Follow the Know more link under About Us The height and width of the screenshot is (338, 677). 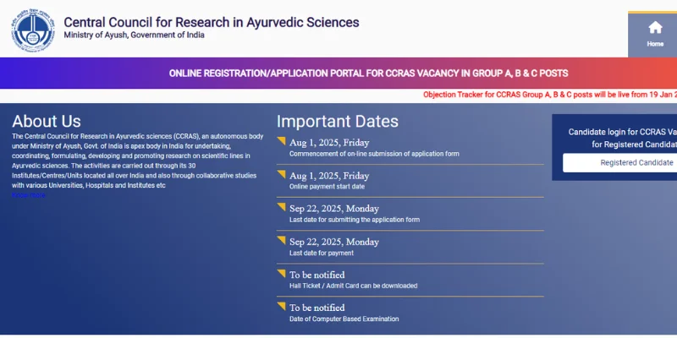point(29,195)
